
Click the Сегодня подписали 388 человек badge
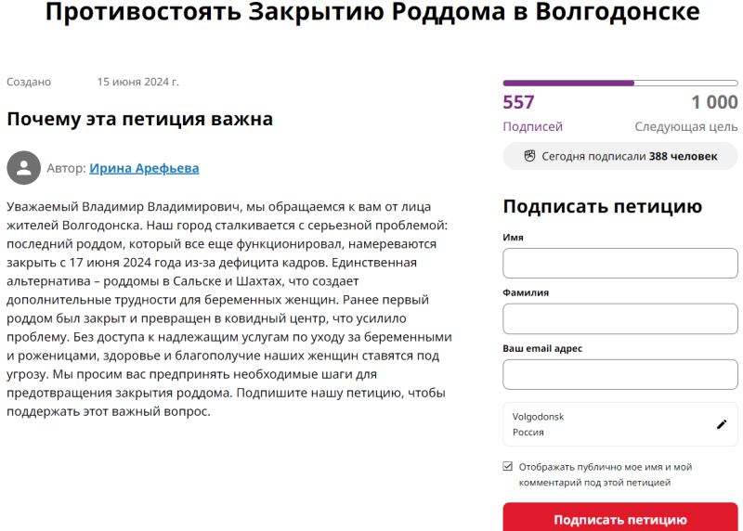619,156
